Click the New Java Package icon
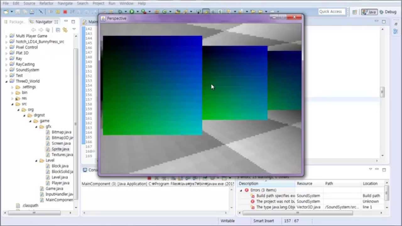The width and height of the screenshot is (402, 226). (157, 12)
